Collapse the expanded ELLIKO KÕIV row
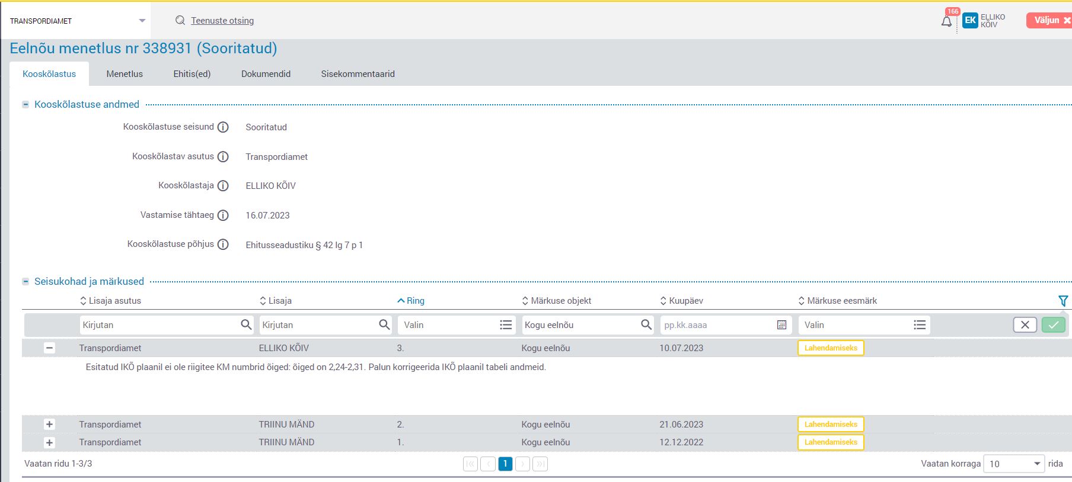The image size is (1072, 482). (x=50, y=348)
